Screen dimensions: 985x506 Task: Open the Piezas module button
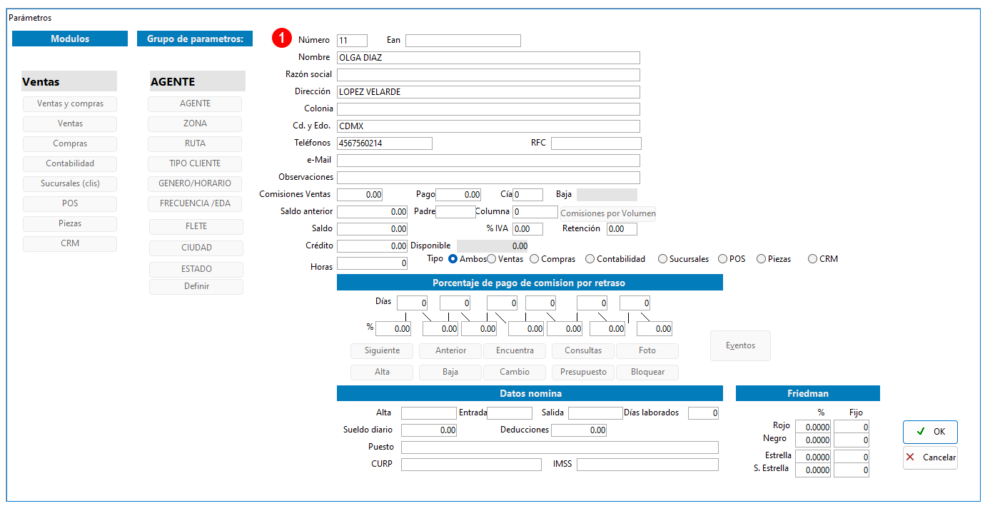(x=70, y=224)
